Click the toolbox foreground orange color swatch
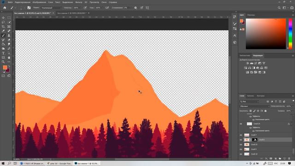This screenshot has width=295, height=166. [x=5, y=67]
